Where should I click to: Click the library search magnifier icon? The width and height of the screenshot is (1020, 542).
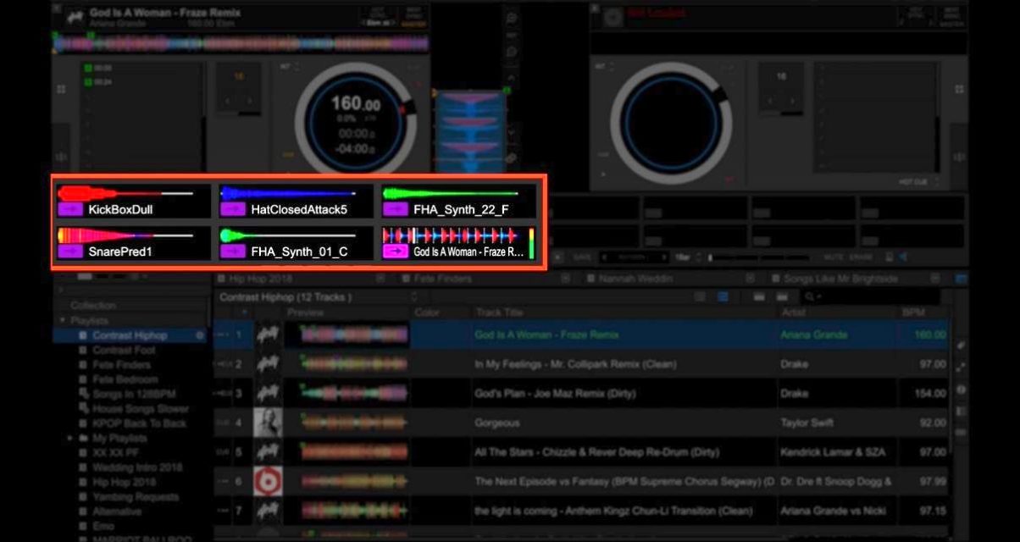click(x=807, y=297)
